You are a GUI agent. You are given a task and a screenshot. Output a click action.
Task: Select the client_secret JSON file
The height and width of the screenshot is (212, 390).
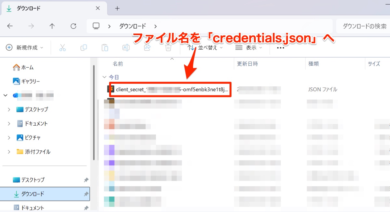(171, 90)
